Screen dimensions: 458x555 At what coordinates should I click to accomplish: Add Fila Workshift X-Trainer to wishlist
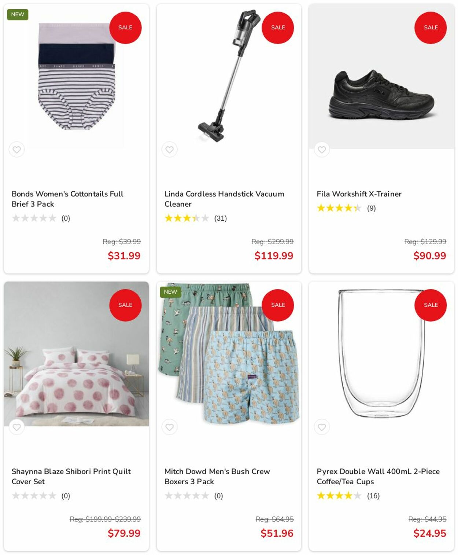(322, 150)
